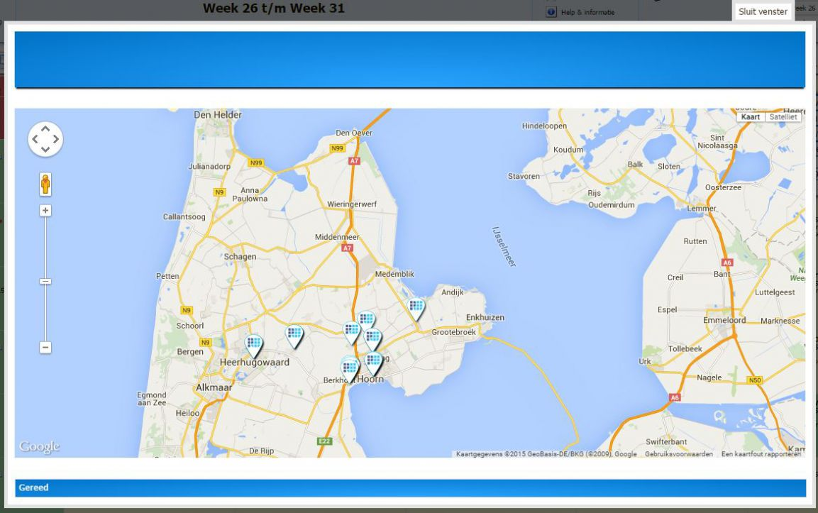Switch to Satelliet imagery view
This screenshot has width=818, height=513.
[783, 117]
